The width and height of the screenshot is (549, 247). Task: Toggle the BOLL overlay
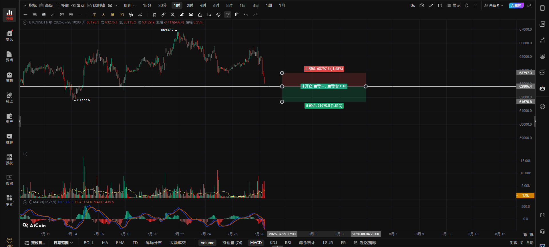(x=89, y=243)
